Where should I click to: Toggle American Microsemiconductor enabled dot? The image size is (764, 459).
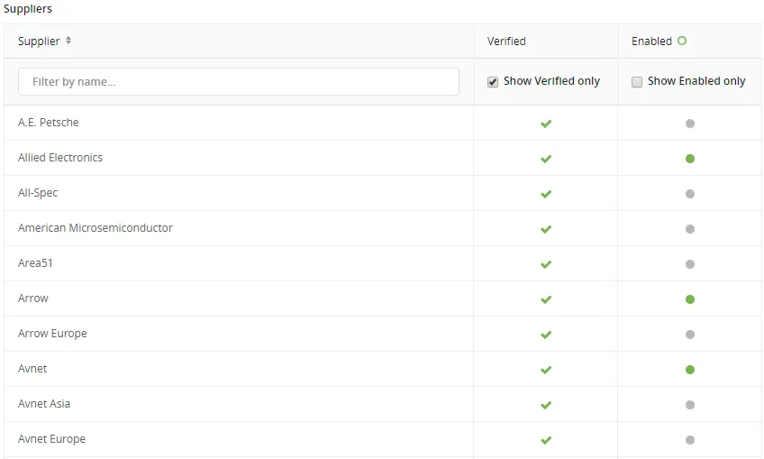(690, 229)
